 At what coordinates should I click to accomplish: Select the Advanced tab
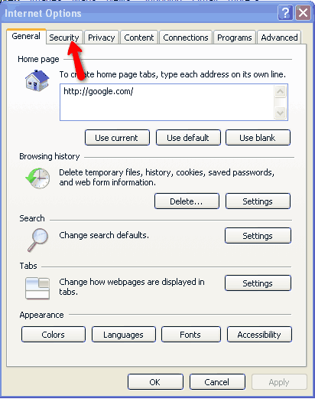coord(279,38)
